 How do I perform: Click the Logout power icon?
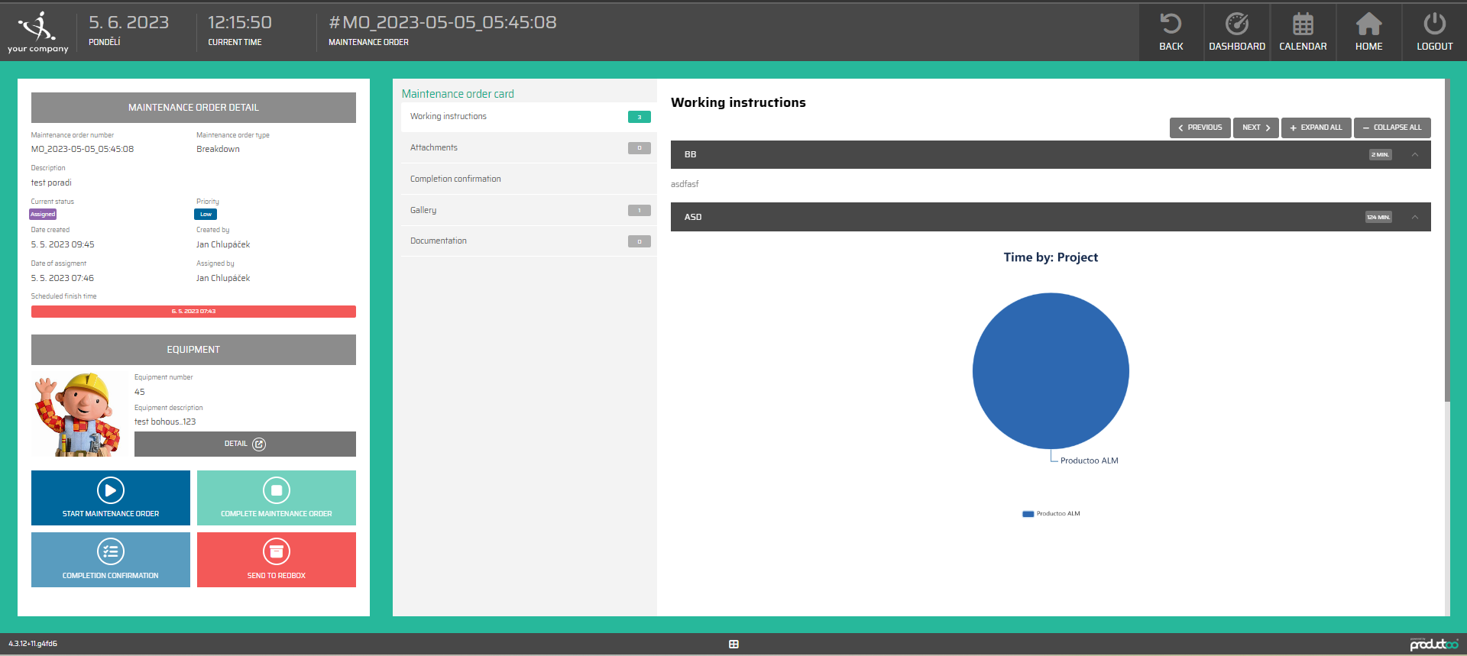(1434, 24)
